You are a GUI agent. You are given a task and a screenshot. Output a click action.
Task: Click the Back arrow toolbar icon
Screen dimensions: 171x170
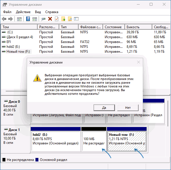click(4, 19)
